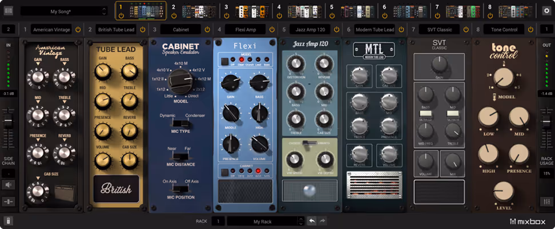
Task: Toggle power for rack 8
Action: [x=490, y=15]
